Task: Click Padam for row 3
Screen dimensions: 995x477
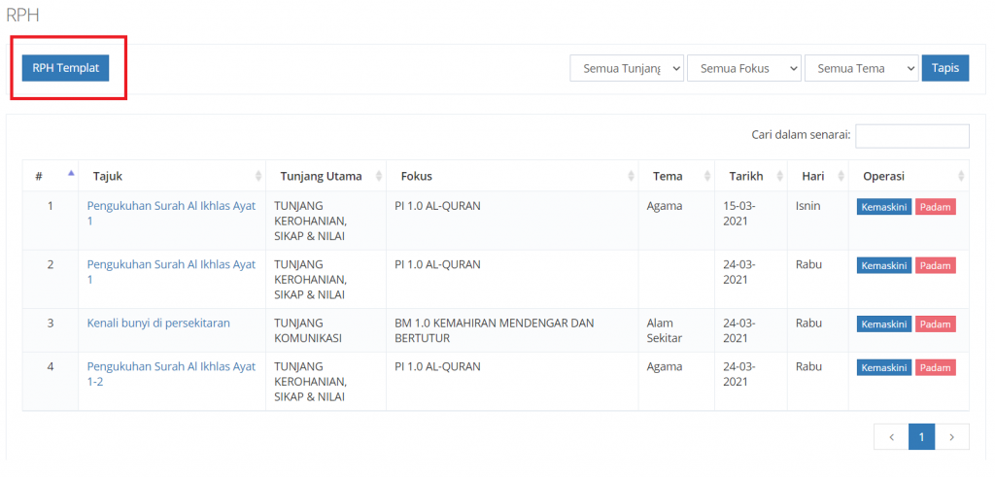Action: [x=936, y=324]
